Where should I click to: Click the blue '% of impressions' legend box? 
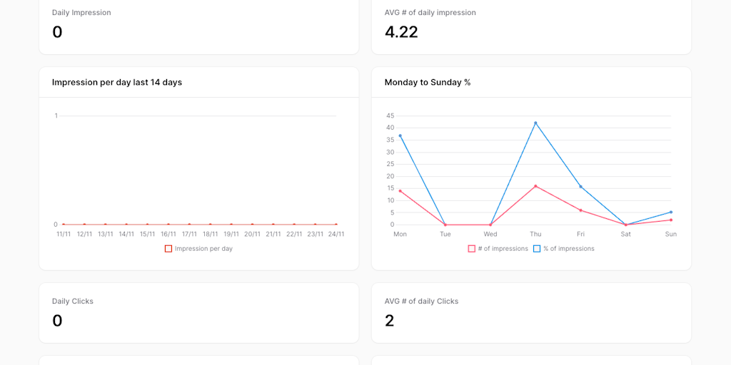(x=537, y=249)
